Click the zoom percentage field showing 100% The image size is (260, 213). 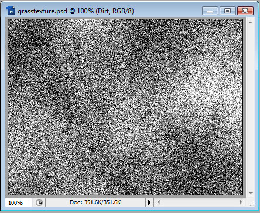19,202
